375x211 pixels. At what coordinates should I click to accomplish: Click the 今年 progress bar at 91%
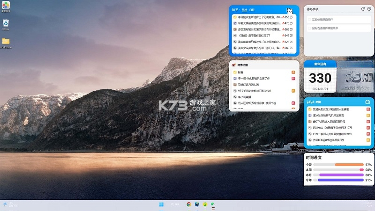coord(338,180)
